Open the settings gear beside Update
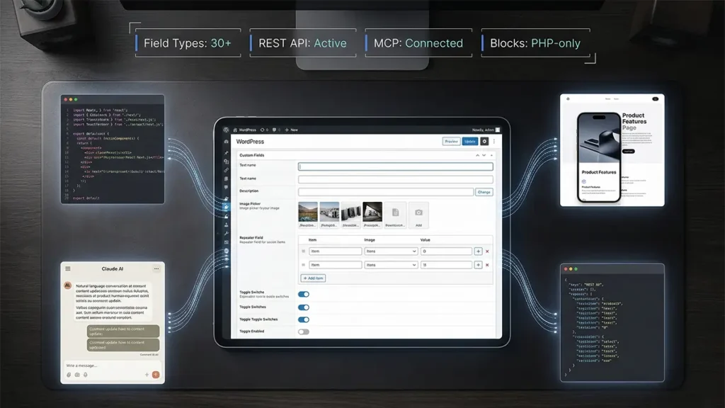725x408 pixels. tap(484, 142)
